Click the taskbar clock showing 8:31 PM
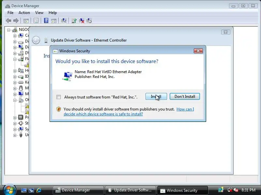The height and width of the screenshot is (195, 261). (248, 190)
